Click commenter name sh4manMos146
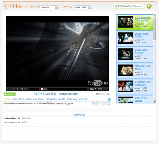The height and width of the screenshot is (144, 159). pos(12,119)
